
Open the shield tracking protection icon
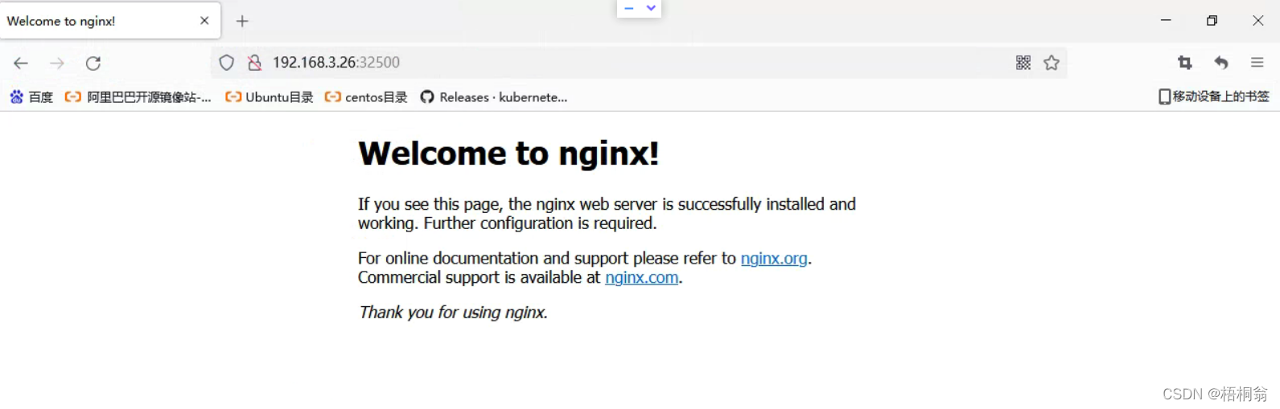(227, 63)
